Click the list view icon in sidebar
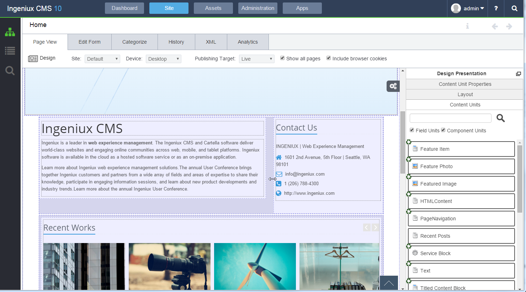526x292 pixels. pyautogui.click(x=10, y=51)
